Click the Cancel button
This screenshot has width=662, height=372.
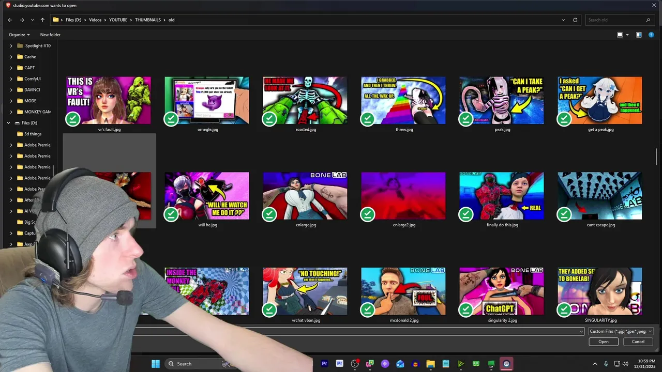point(638,342)
